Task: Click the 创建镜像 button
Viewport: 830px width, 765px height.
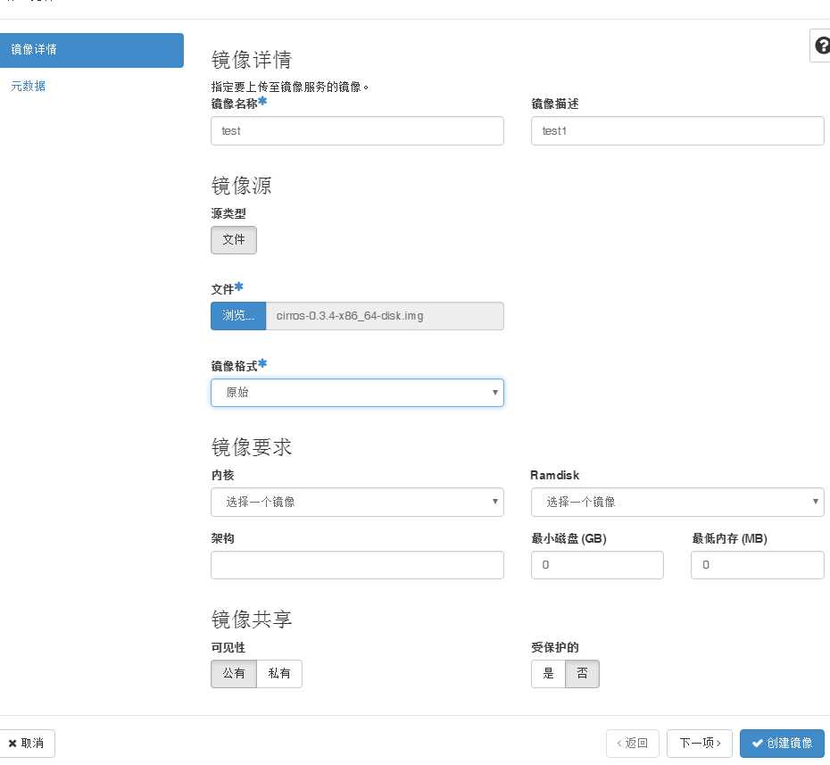Action: (783, 744)
